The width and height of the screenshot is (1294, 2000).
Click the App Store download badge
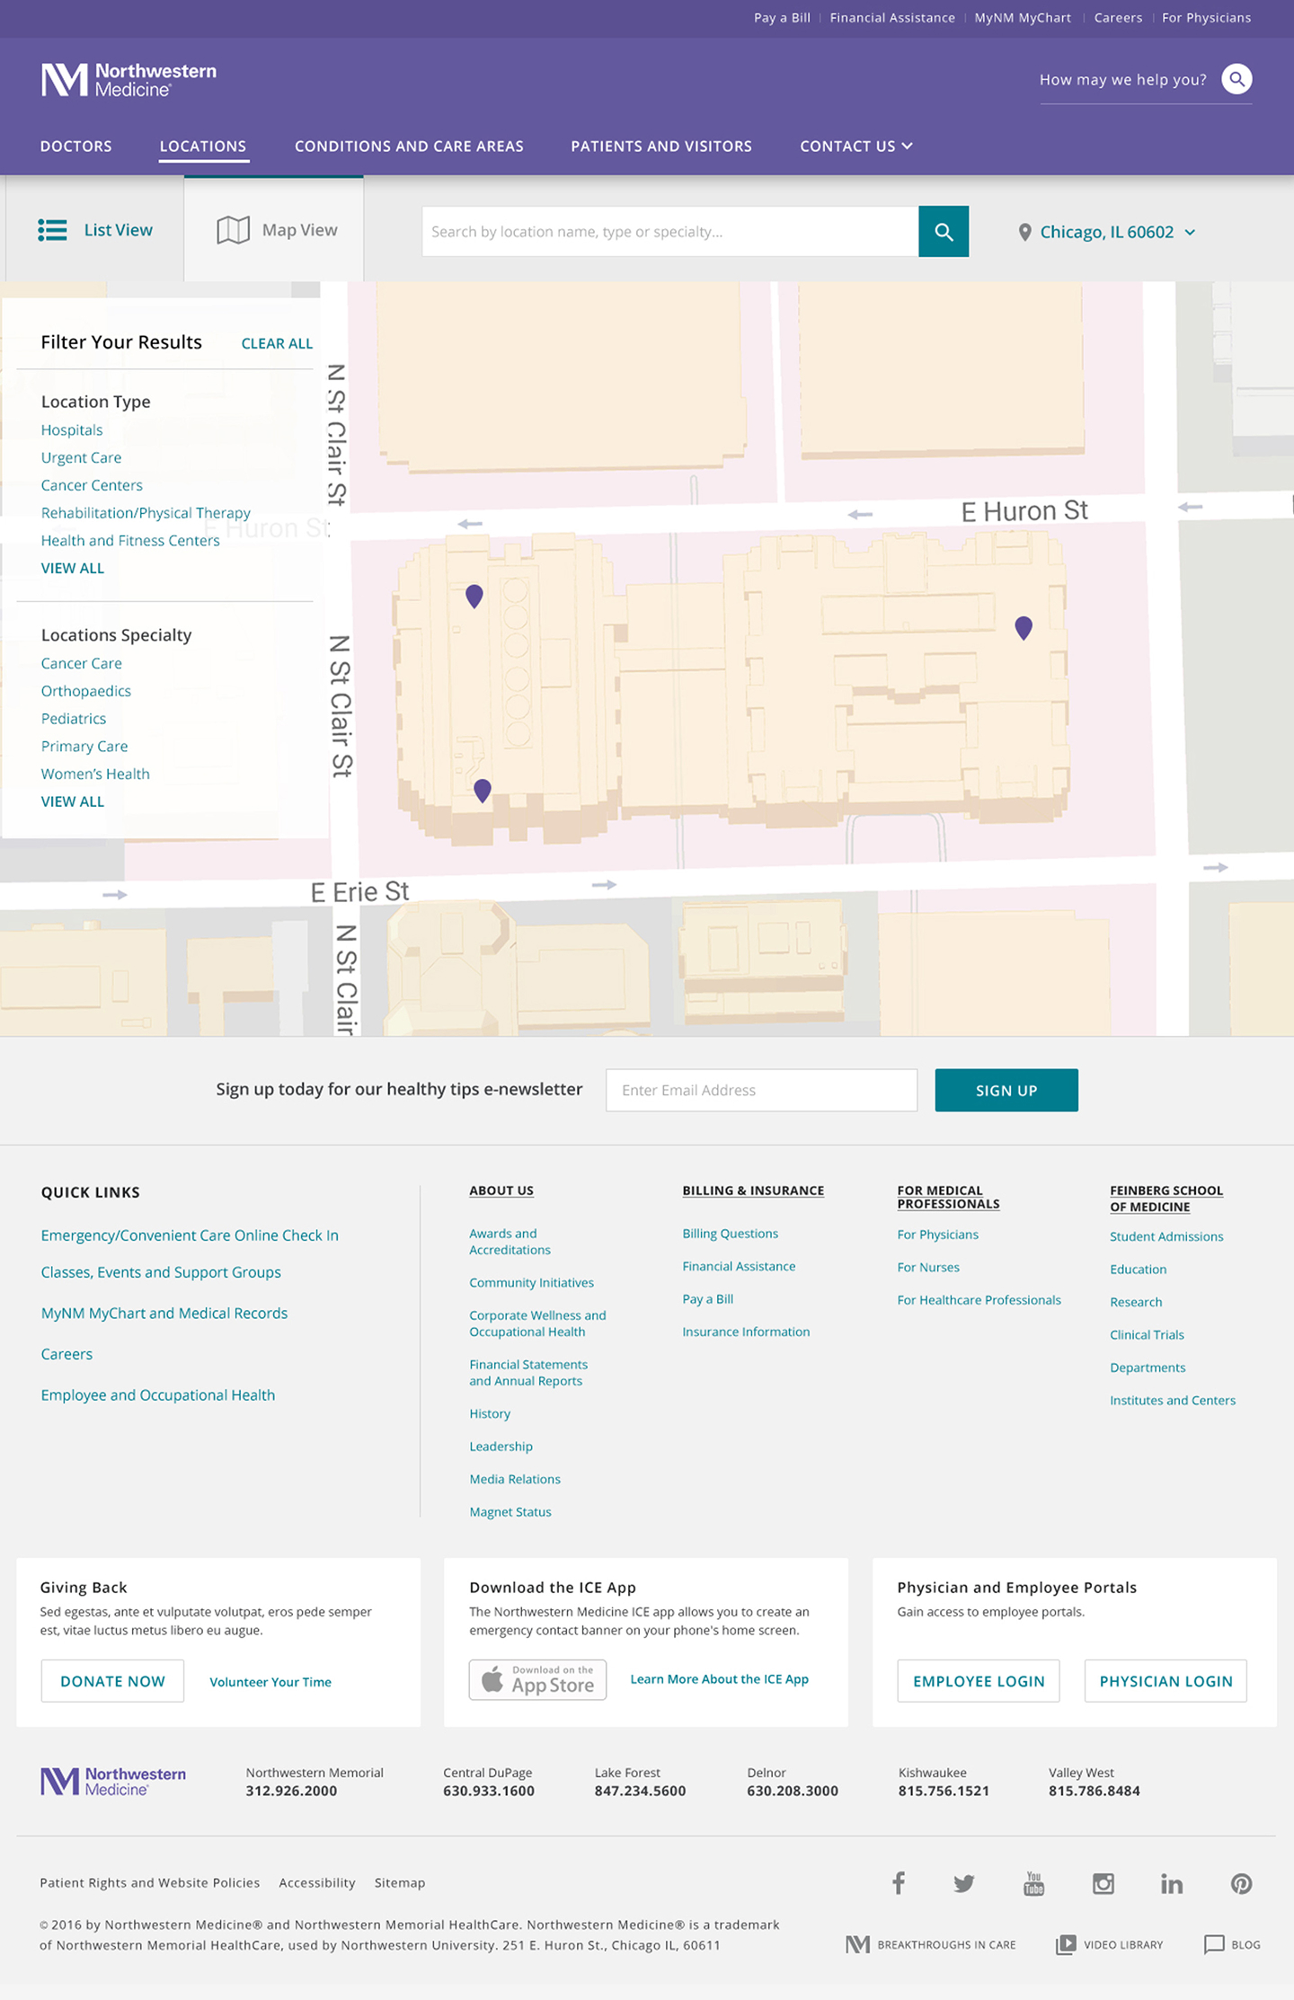pyautogui.click(x=537, y=1679)
